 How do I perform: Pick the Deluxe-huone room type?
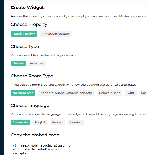click(110, 93)
